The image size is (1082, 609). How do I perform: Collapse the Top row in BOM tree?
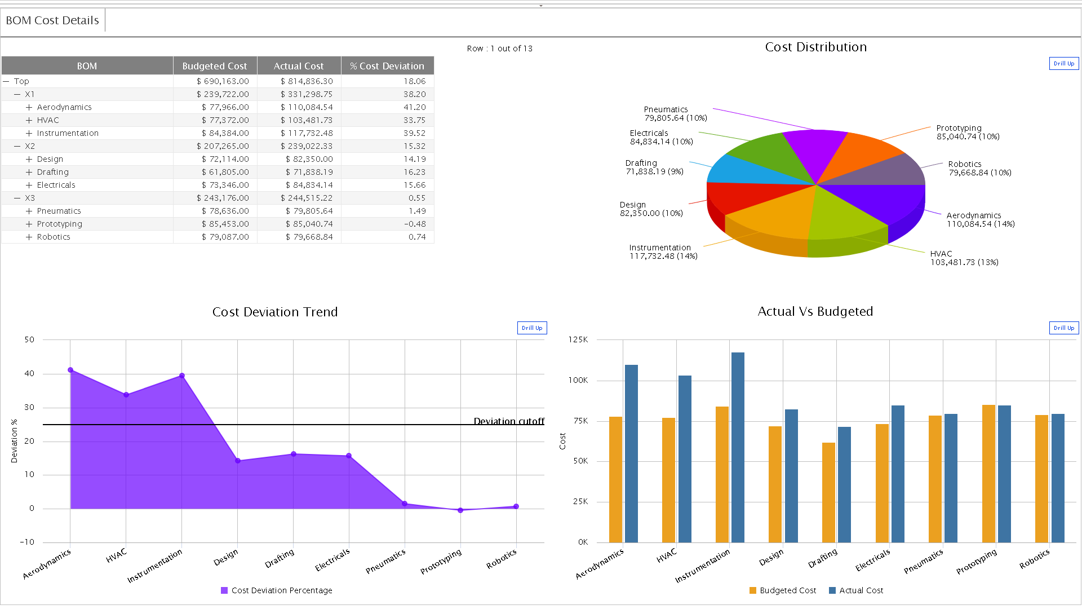point(6,81)
